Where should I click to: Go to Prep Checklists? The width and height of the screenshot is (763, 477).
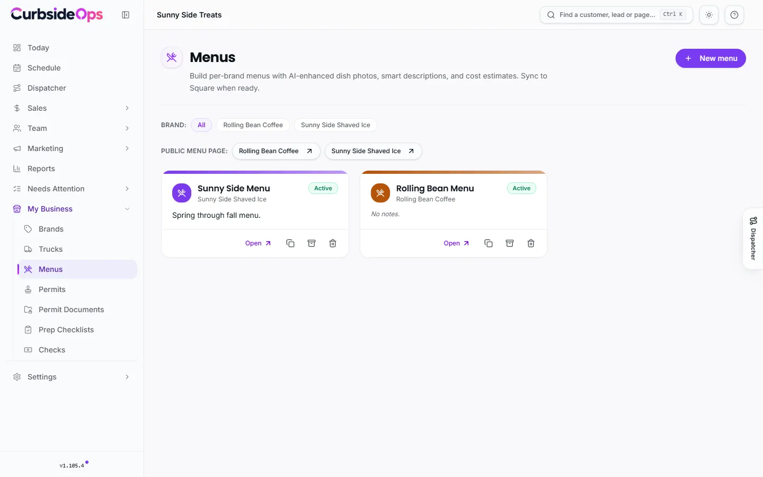(77, 330)
